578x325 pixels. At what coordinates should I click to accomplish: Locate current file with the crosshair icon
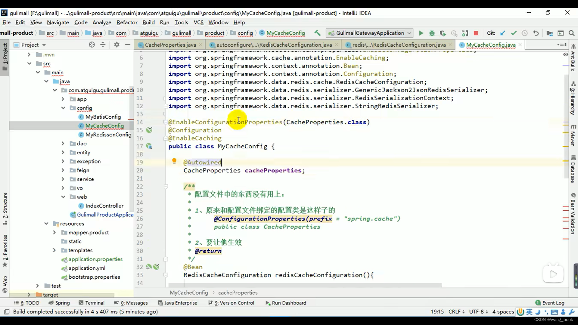tap(92, 45)
